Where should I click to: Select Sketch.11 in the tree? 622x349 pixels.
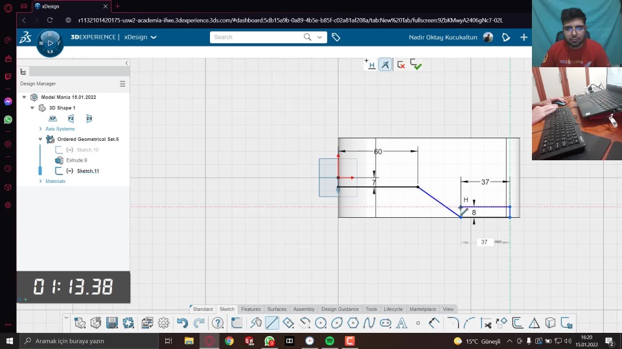(x=88, y=171)
